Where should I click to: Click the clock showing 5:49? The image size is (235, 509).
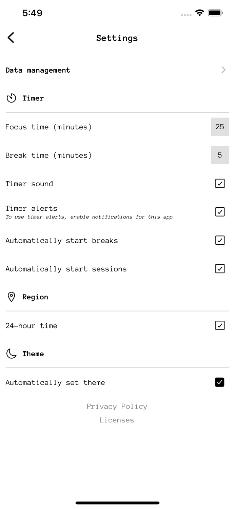point(33,13)
